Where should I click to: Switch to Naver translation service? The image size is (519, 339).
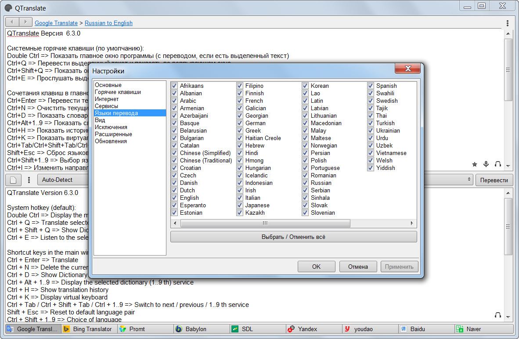484,329
